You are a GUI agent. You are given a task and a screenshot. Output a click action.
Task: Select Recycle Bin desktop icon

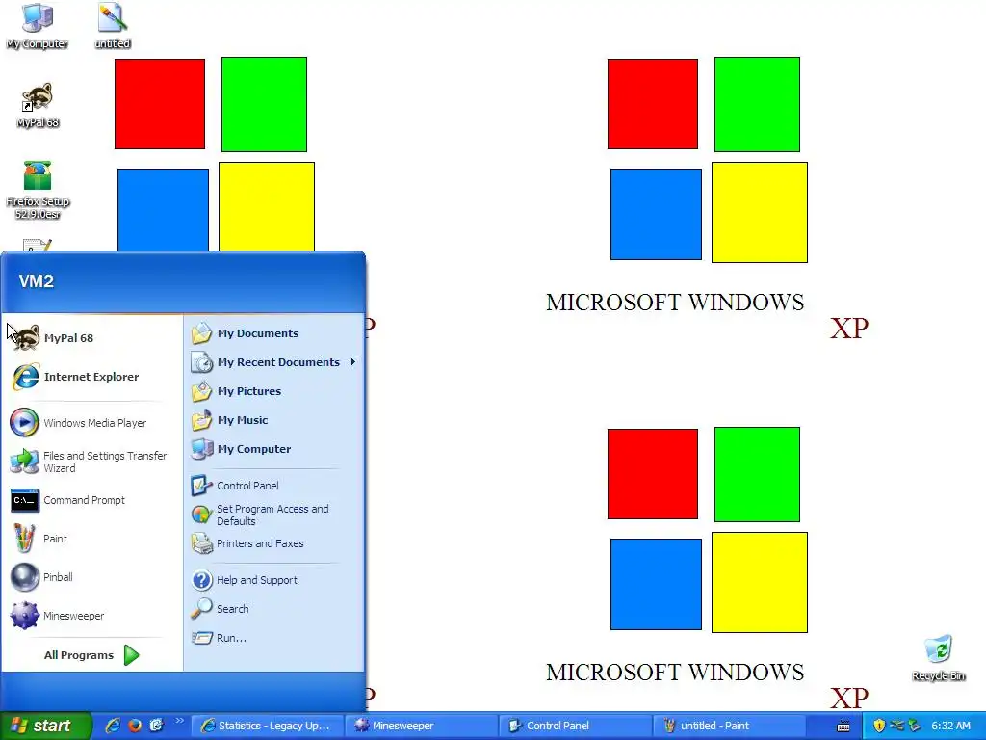pyautogui.click(x=938, y=658)
